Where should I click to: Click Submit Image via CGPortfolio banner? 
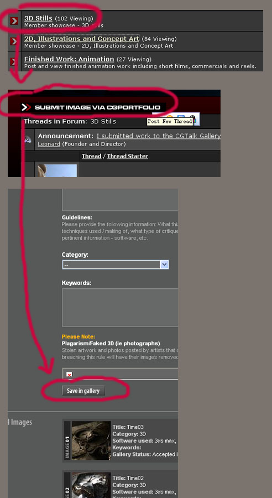click(93, 107)
